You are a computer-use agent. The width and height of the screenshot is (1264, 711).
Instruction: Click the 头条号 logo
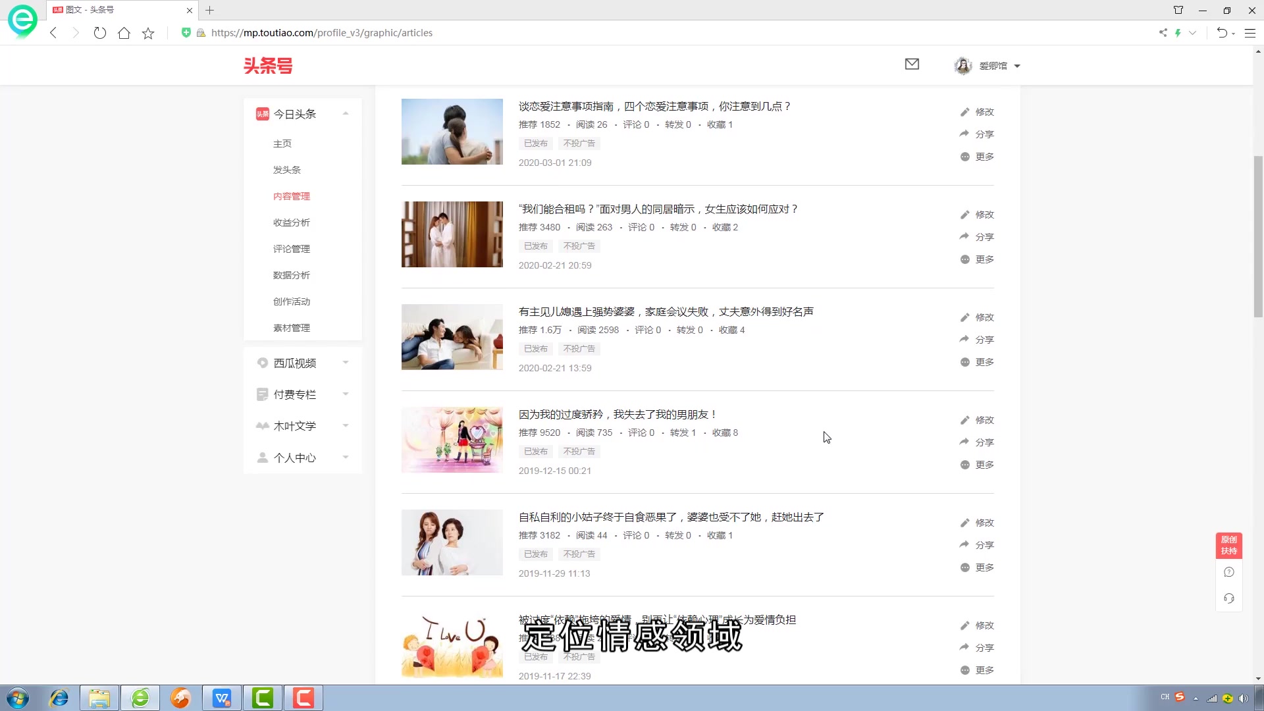268,65
